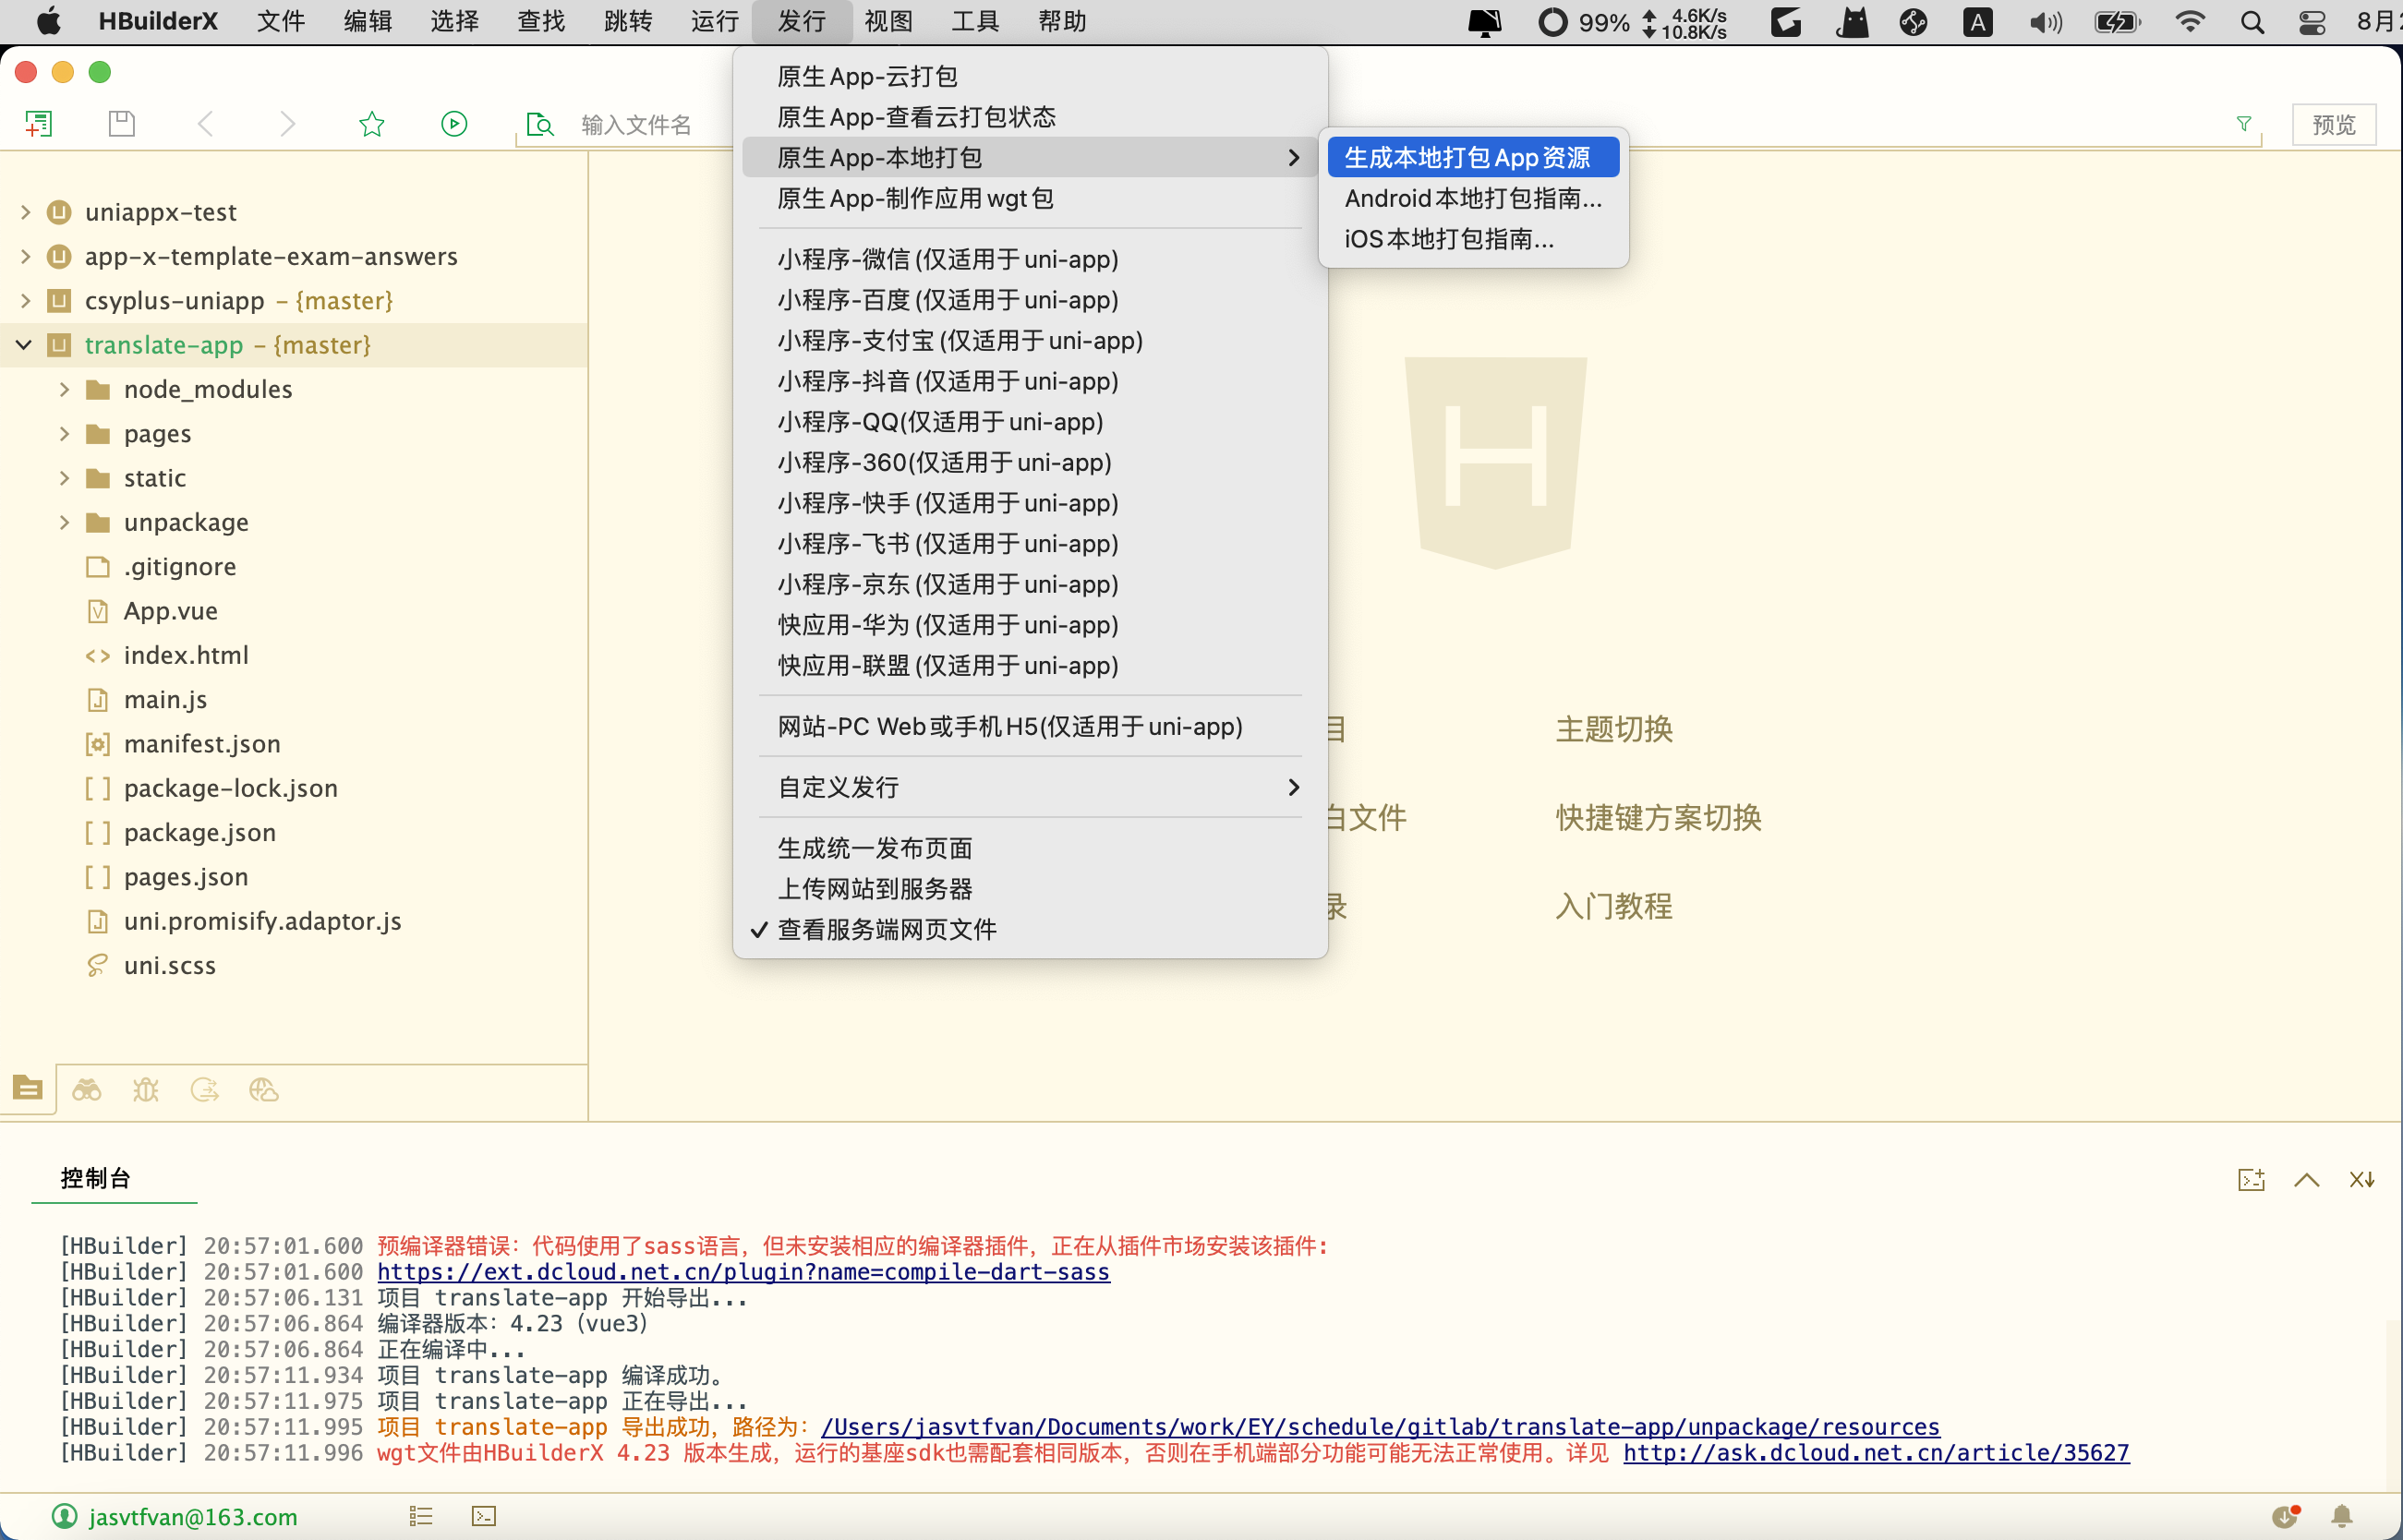The image size is (2403, 1540).
Task: Click the run play icon in toolbar
Action: click(454, 124)
